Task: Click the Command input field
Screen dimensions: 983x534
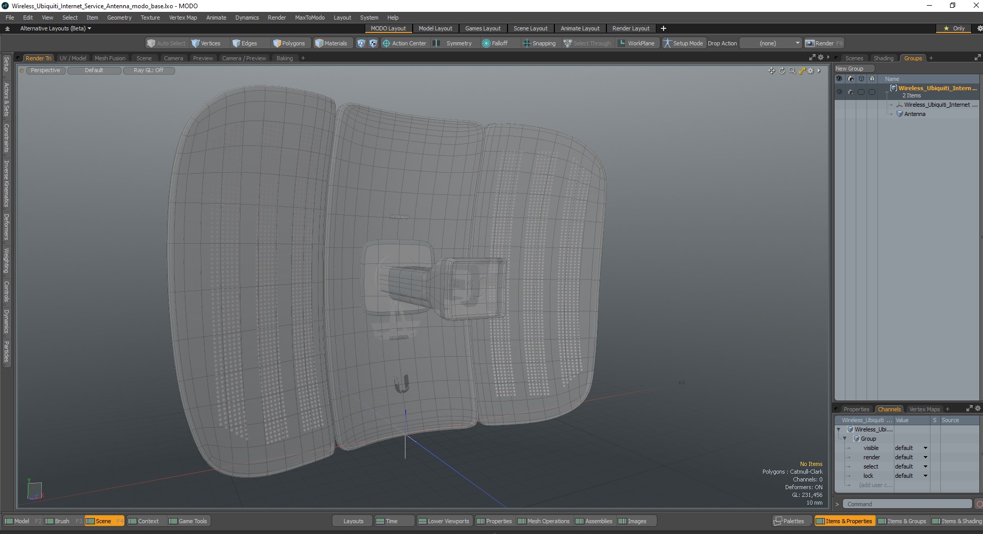Action: [907, 504]
